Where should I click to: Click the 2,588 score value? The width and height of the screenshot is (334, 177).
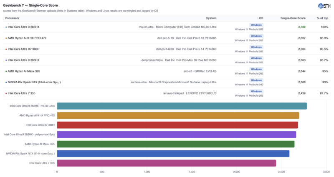click(x=302, y=82)
